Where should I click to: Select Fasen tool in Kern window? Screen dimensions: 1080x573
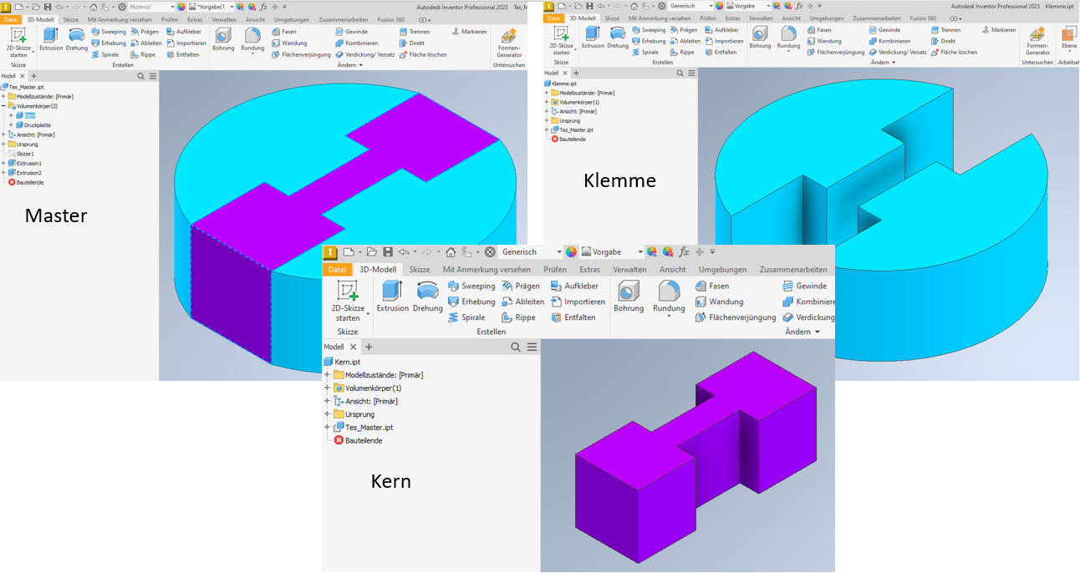tap(711, 286)
